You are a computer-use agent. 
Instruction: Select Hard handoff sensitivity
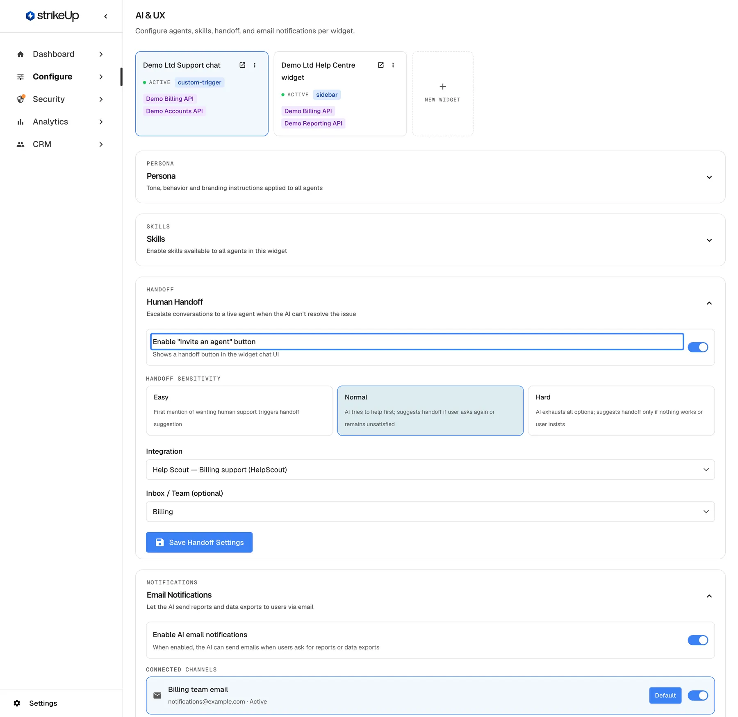pyautogui.click(x=621, y=411)
